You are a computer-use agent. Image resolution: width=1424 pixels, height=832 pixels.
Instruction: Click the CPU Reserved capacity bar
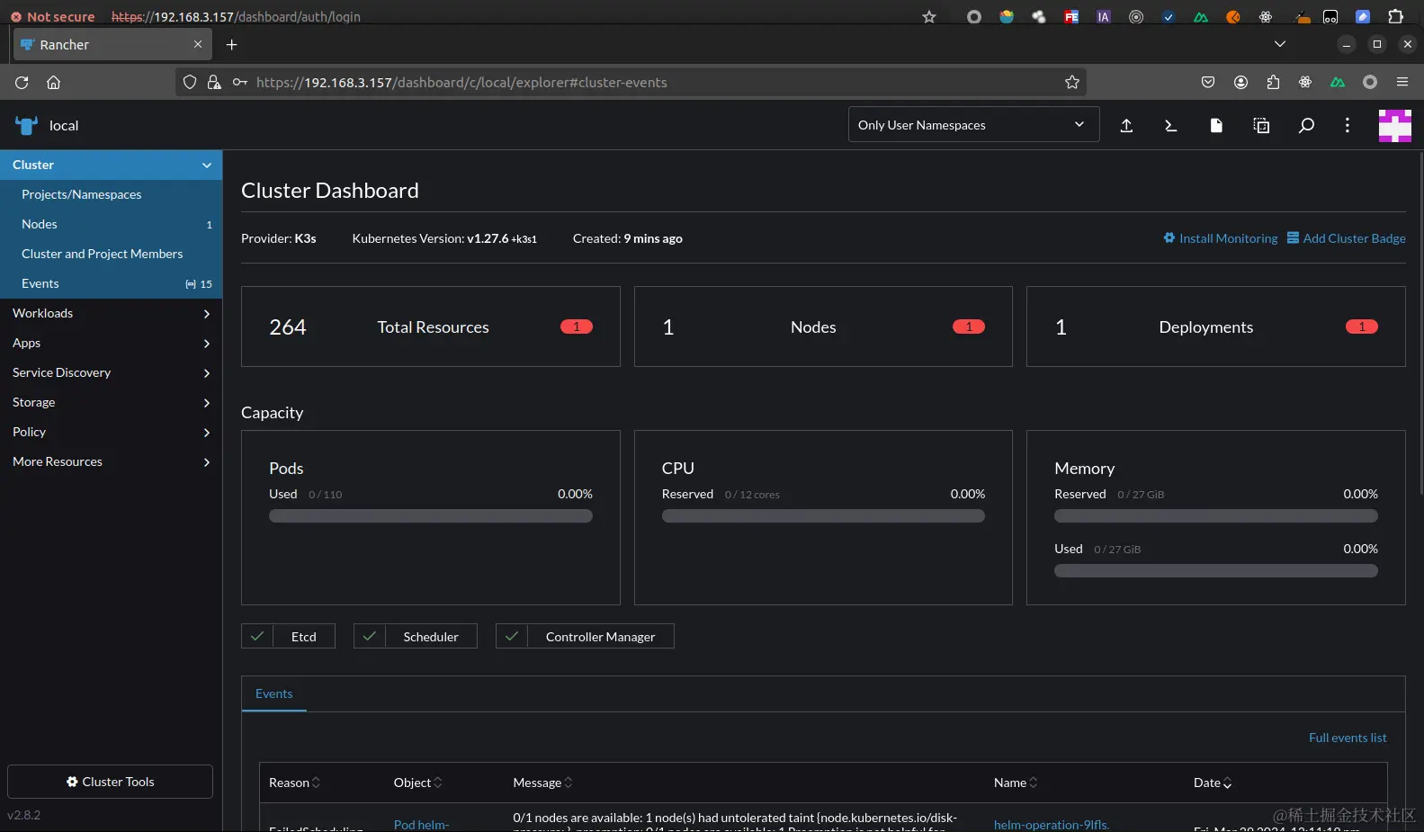tap(823, 516)
